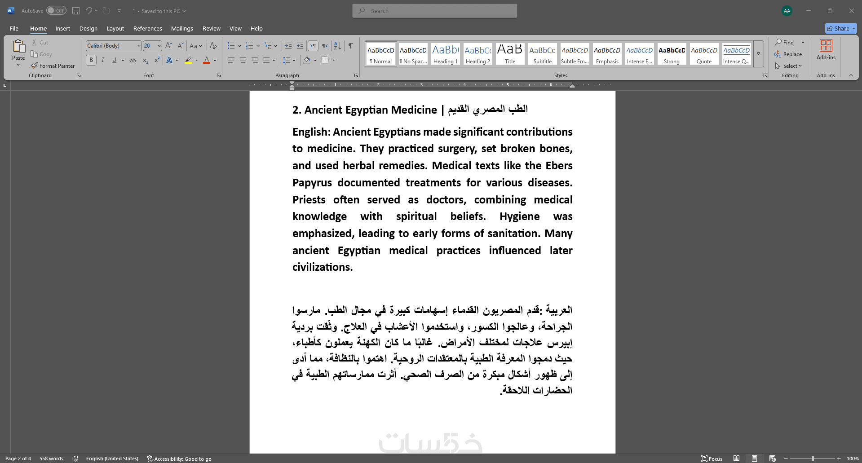Toggle AutoSave switch

[x=56, y=11]
